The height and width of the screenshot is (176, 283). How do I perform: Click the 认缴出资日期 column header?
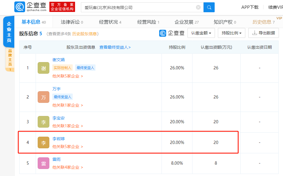point(260,47)
